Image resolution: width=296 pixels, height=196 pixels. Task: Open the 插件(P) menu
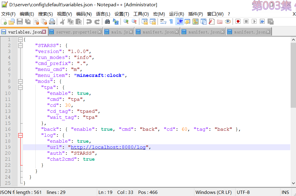click(196, 14)
